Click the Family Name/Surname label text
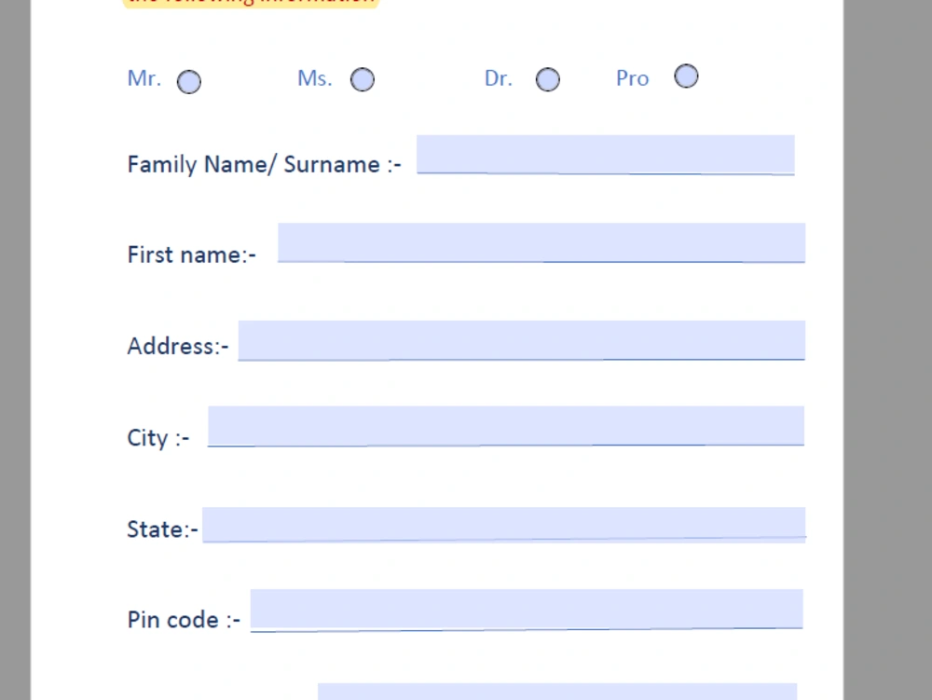Screen dimensions: 932x700 264,164
